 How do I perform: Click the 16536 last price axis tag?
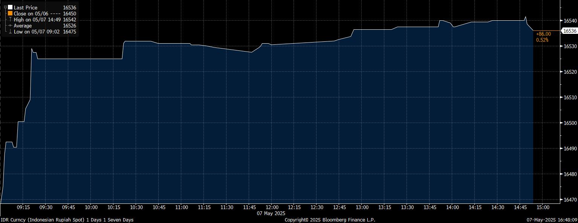pos(569,31)
